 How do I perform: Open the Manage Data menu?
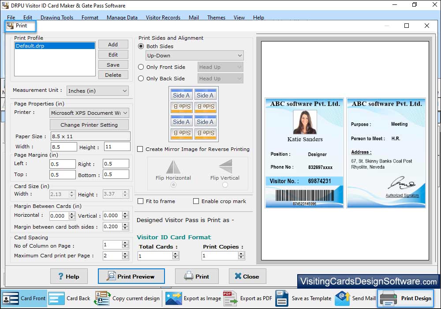[x=122, y=18]
